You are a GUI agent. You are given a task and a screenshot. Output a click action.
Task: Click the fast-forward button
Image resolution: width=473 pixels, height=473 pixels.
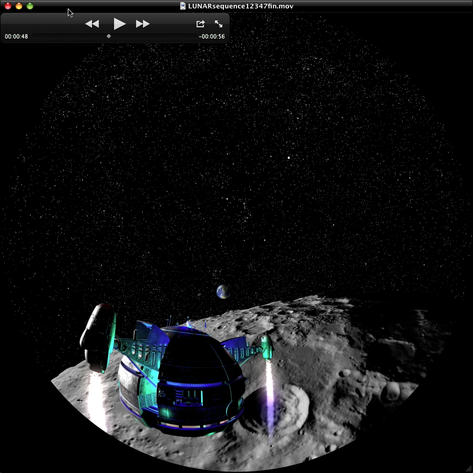click(142, 24)
